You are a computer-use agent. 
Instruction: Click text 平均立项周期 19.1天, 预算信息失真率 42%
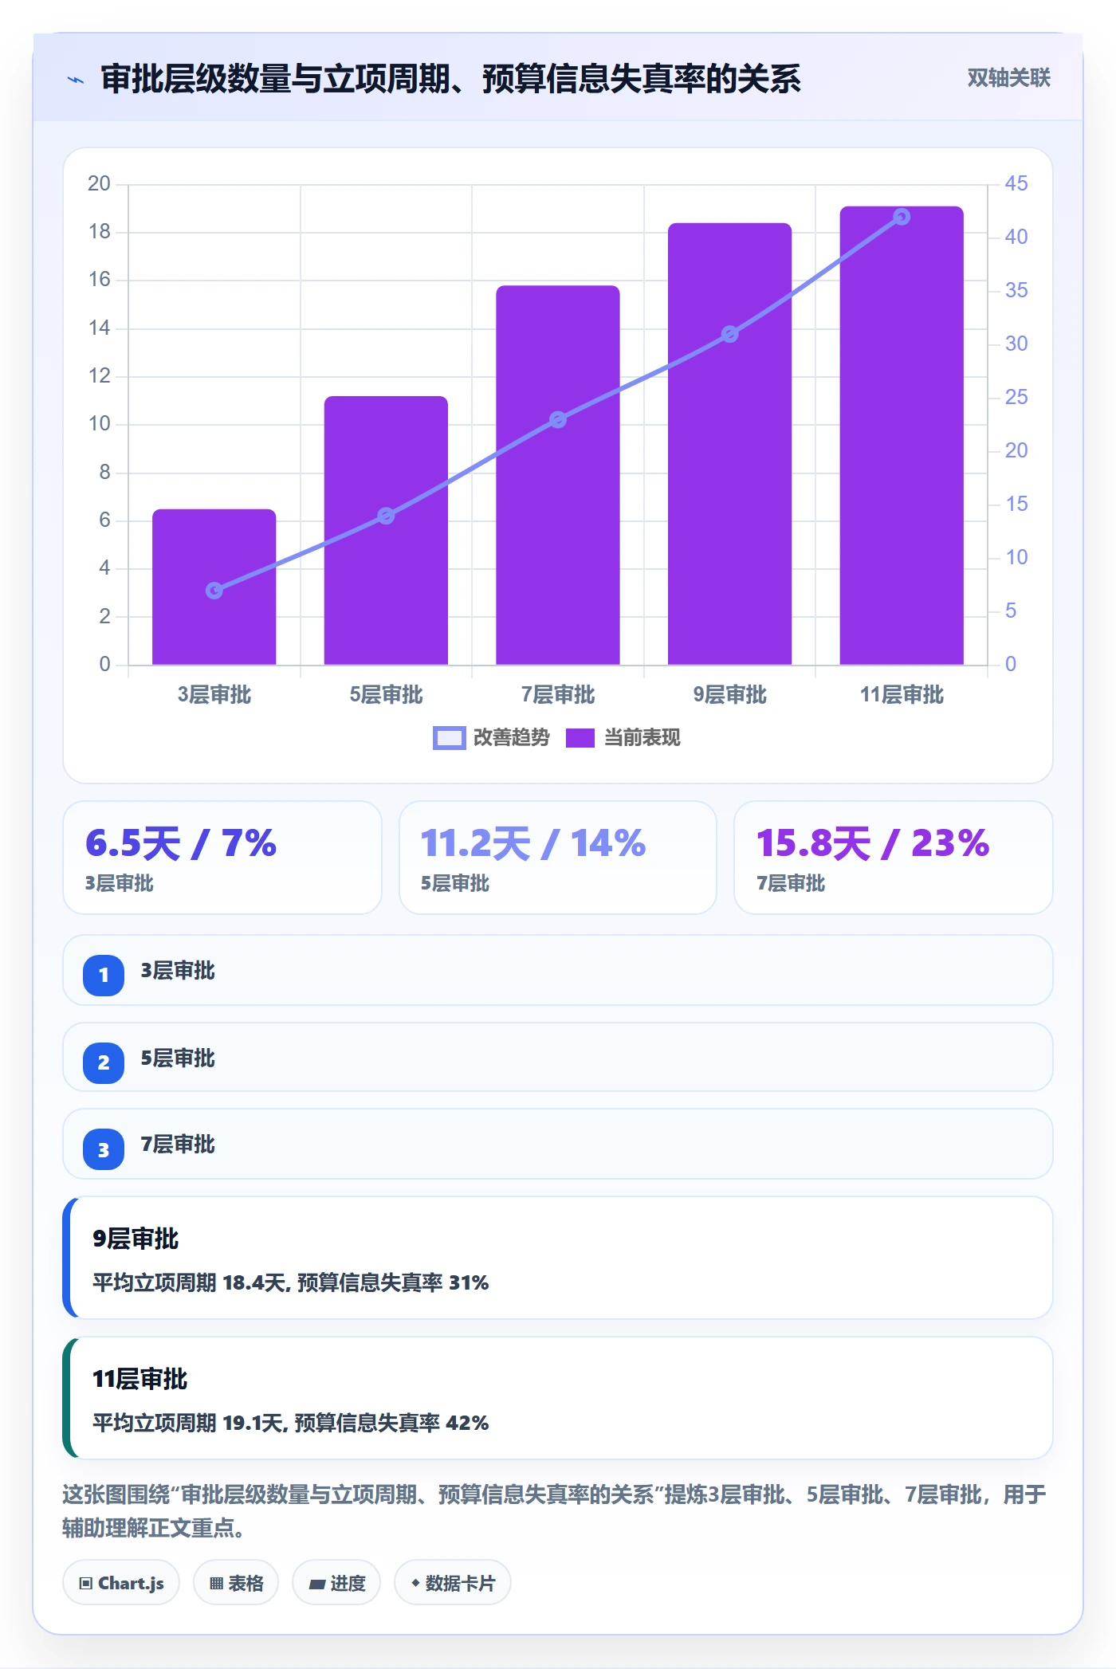click(x=290, y=1423)
